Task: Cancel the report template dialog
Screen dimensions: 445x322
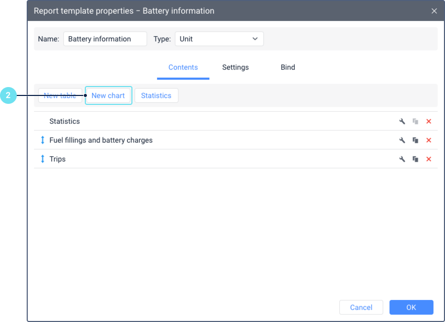Action: pyautogui.click(x=361, y=307)
